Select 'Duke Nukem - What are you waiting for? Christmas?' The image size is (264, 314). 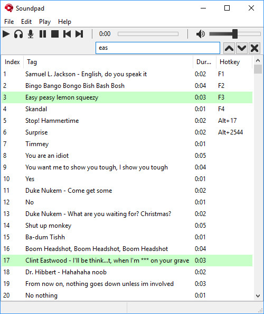[x=127, y=214]
